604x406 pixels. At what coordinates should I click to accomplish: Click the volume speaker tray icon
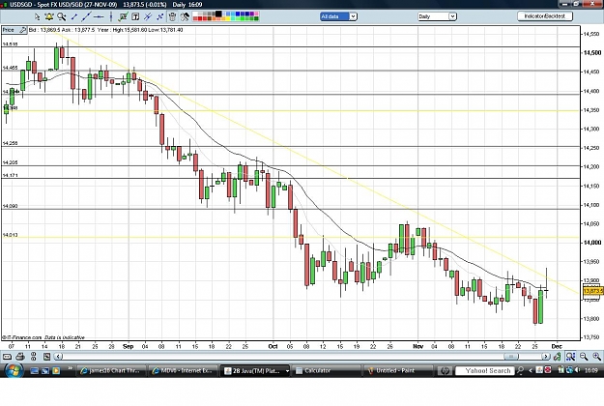(x=577, y=370)
